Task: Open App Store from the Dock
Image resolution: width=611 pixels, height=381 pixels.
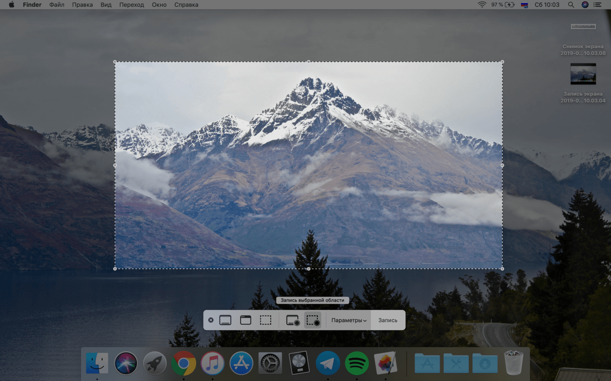Action: click(241, 363)
